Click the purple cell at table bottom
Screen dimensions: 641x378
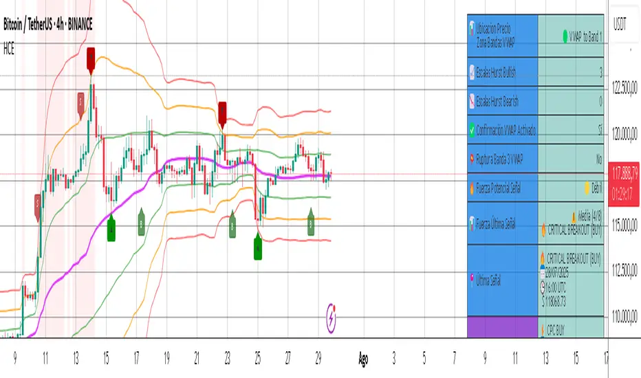tap(503, 327)
